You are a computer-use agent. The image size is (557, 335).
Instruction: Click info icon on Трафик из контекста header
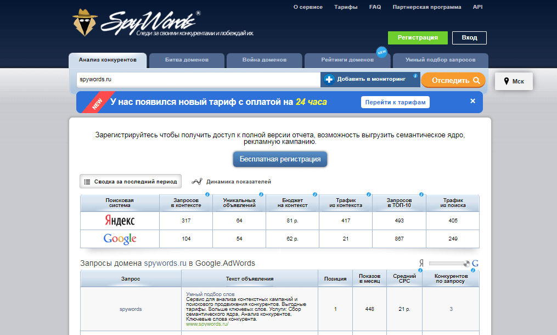[x=368, y=194]
